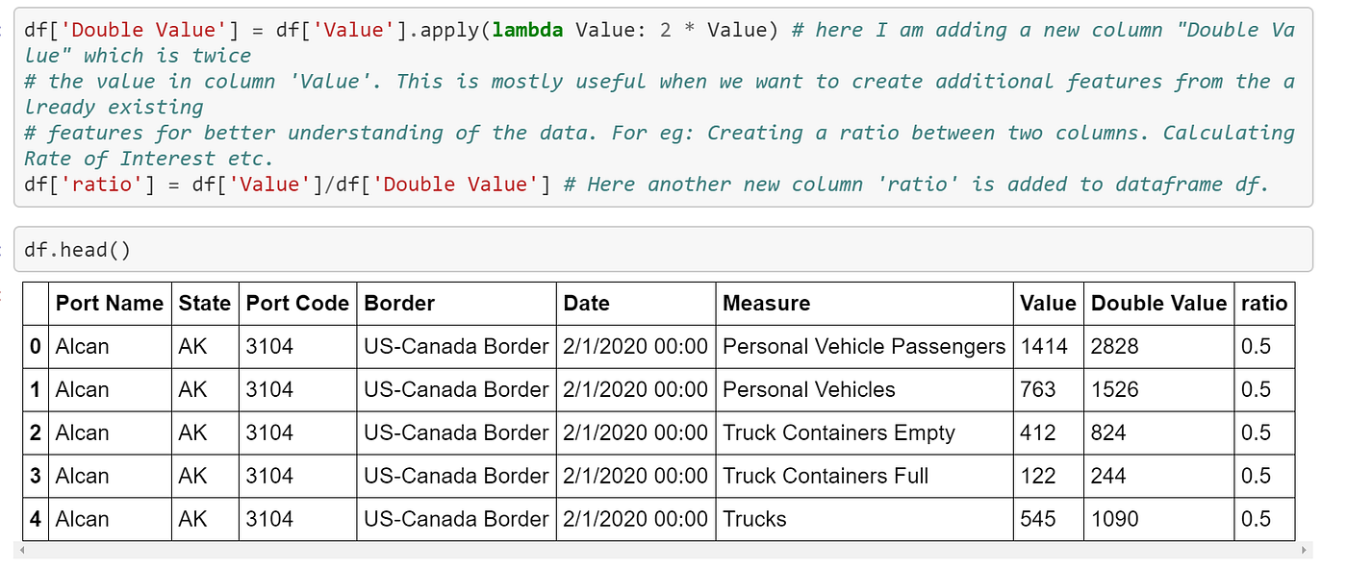Screen dimensions: 1347x568
Task: Click the 'Measure' column header
Action: (x=864, y=304)
